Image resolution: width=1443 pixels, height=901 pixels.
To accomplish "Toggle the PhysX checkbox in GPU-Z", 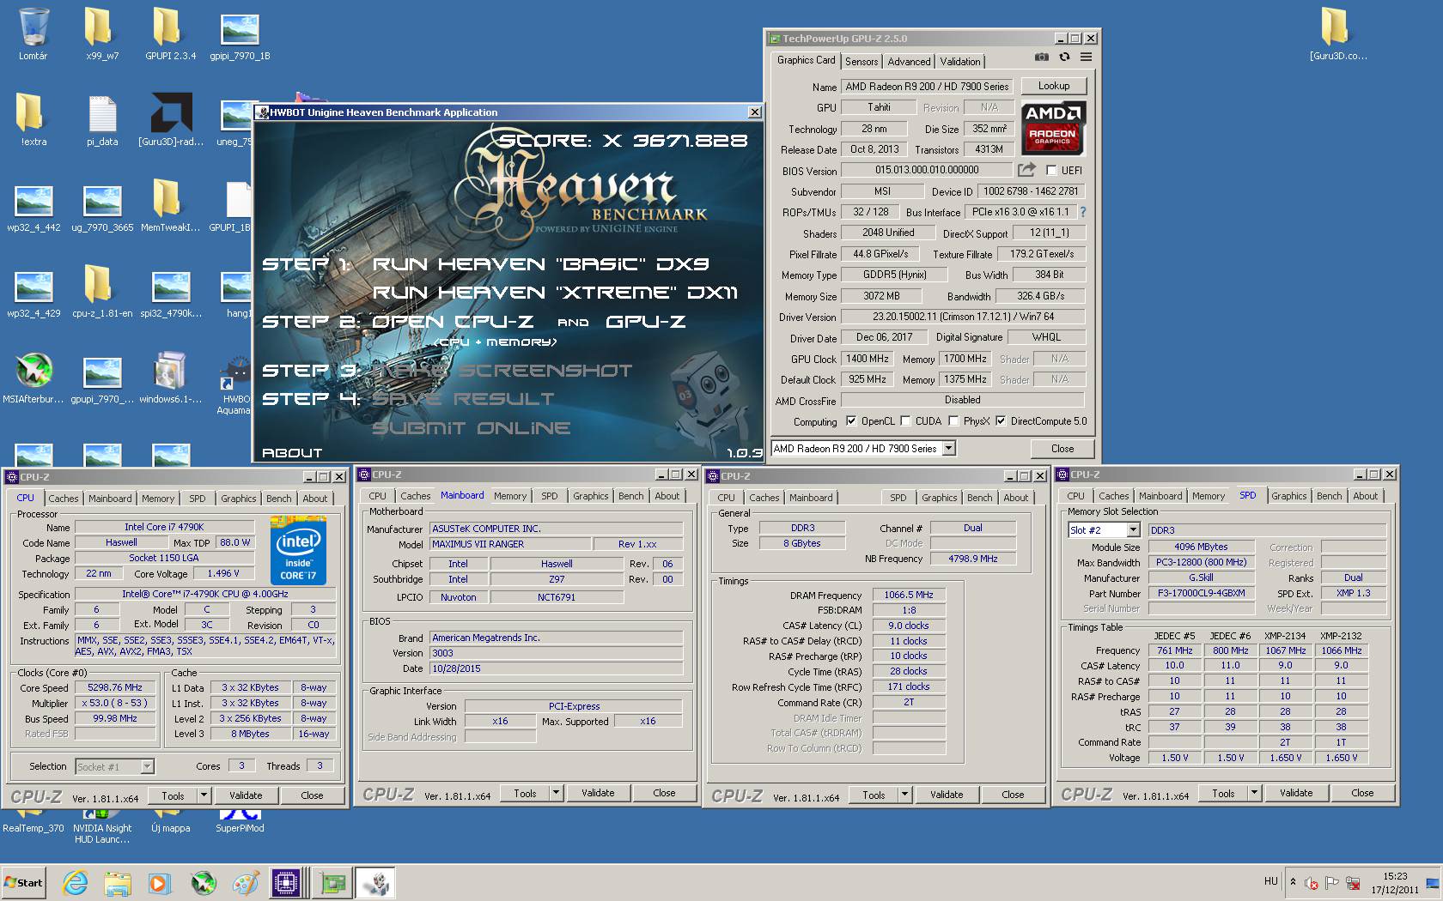I will (953, 421).
